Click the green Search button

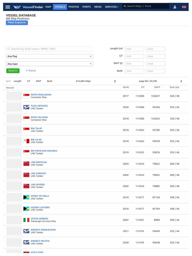click(x=13, y=70)
